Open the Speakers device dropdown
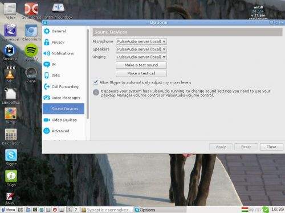 click(x=141, y=49)
